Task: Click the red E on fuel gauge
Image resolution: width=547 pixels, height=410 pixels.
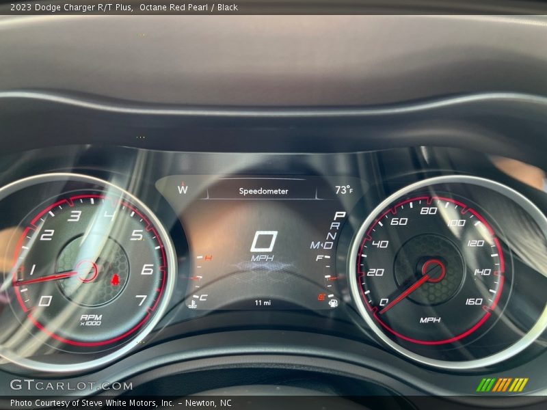Action: point(319,297)
